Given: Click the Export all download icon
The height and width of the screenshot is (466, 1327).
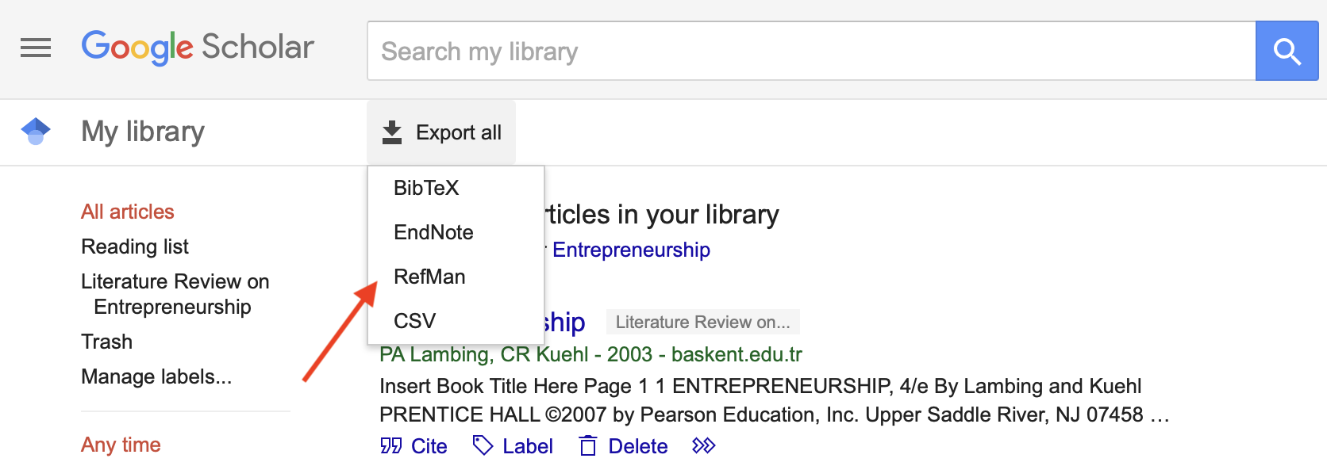Looking at the screenshot, I should tap(392, 132).
